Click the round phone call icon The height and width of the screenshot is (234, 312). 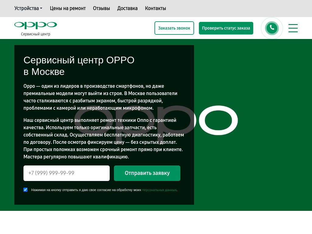(272, 28)
